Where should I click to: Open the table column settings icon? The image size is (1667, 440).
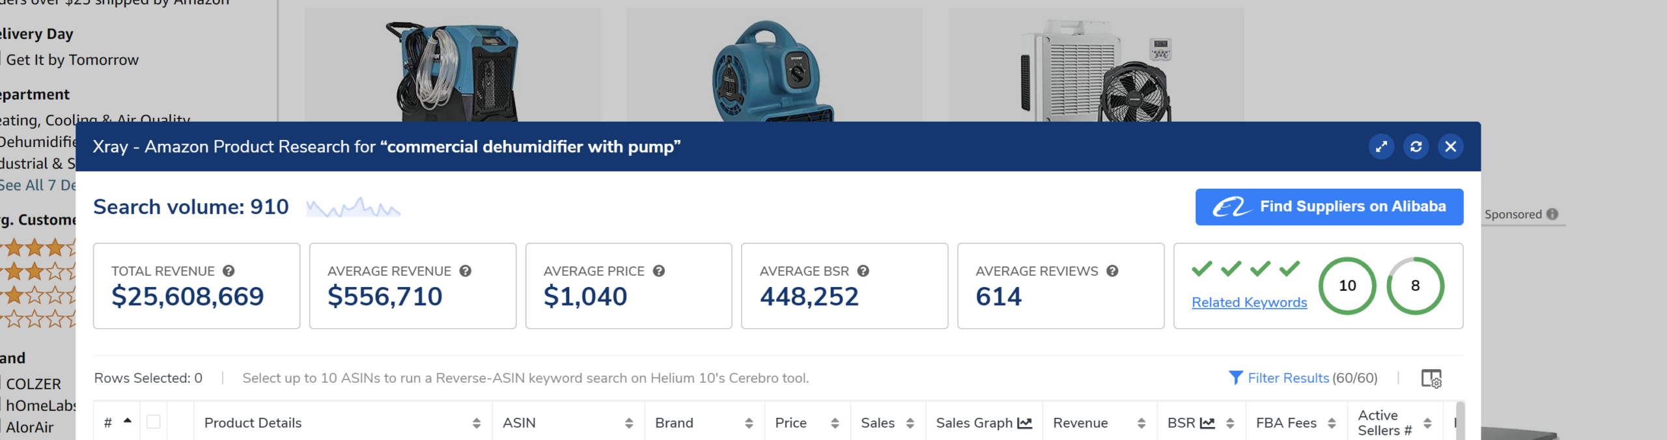(x=1431, y=378)
